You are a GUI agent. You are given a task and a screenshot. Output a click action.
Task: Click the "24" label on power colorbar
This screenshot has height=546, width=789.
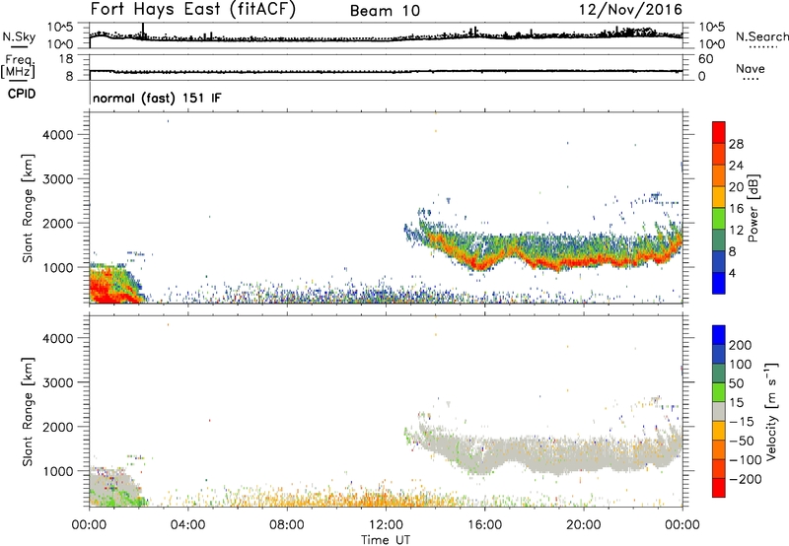[736, 166]
